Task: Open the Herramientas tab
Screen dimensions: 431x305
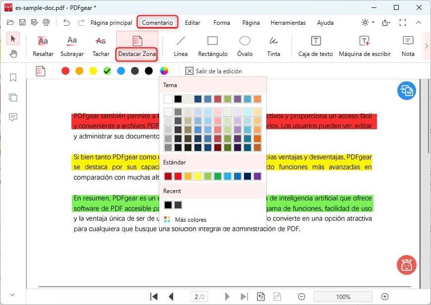Action: [x=288, y=22]
